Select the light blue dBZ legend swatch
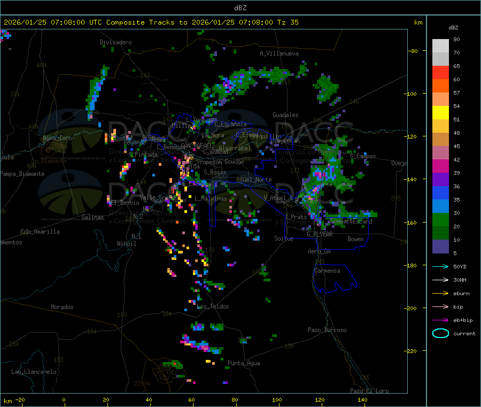This screenshot has width=481, height=407. (440, 206)
